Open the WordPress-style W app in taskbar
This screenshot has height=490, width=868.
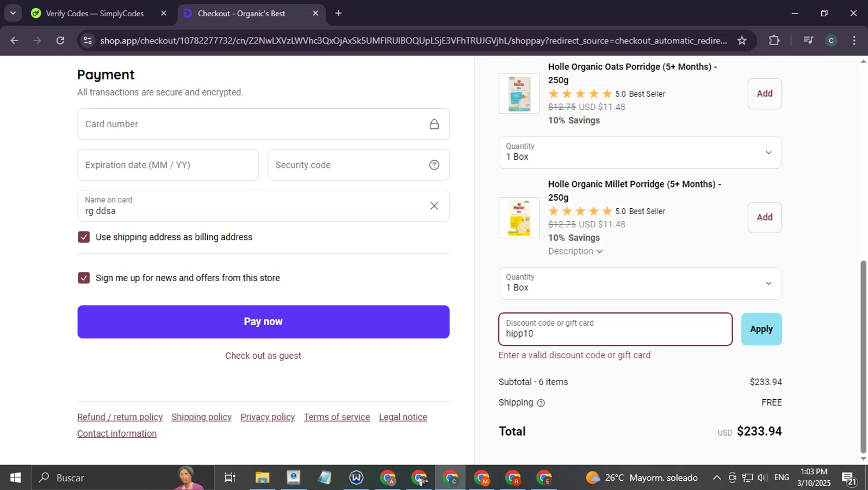coord(356,478)
